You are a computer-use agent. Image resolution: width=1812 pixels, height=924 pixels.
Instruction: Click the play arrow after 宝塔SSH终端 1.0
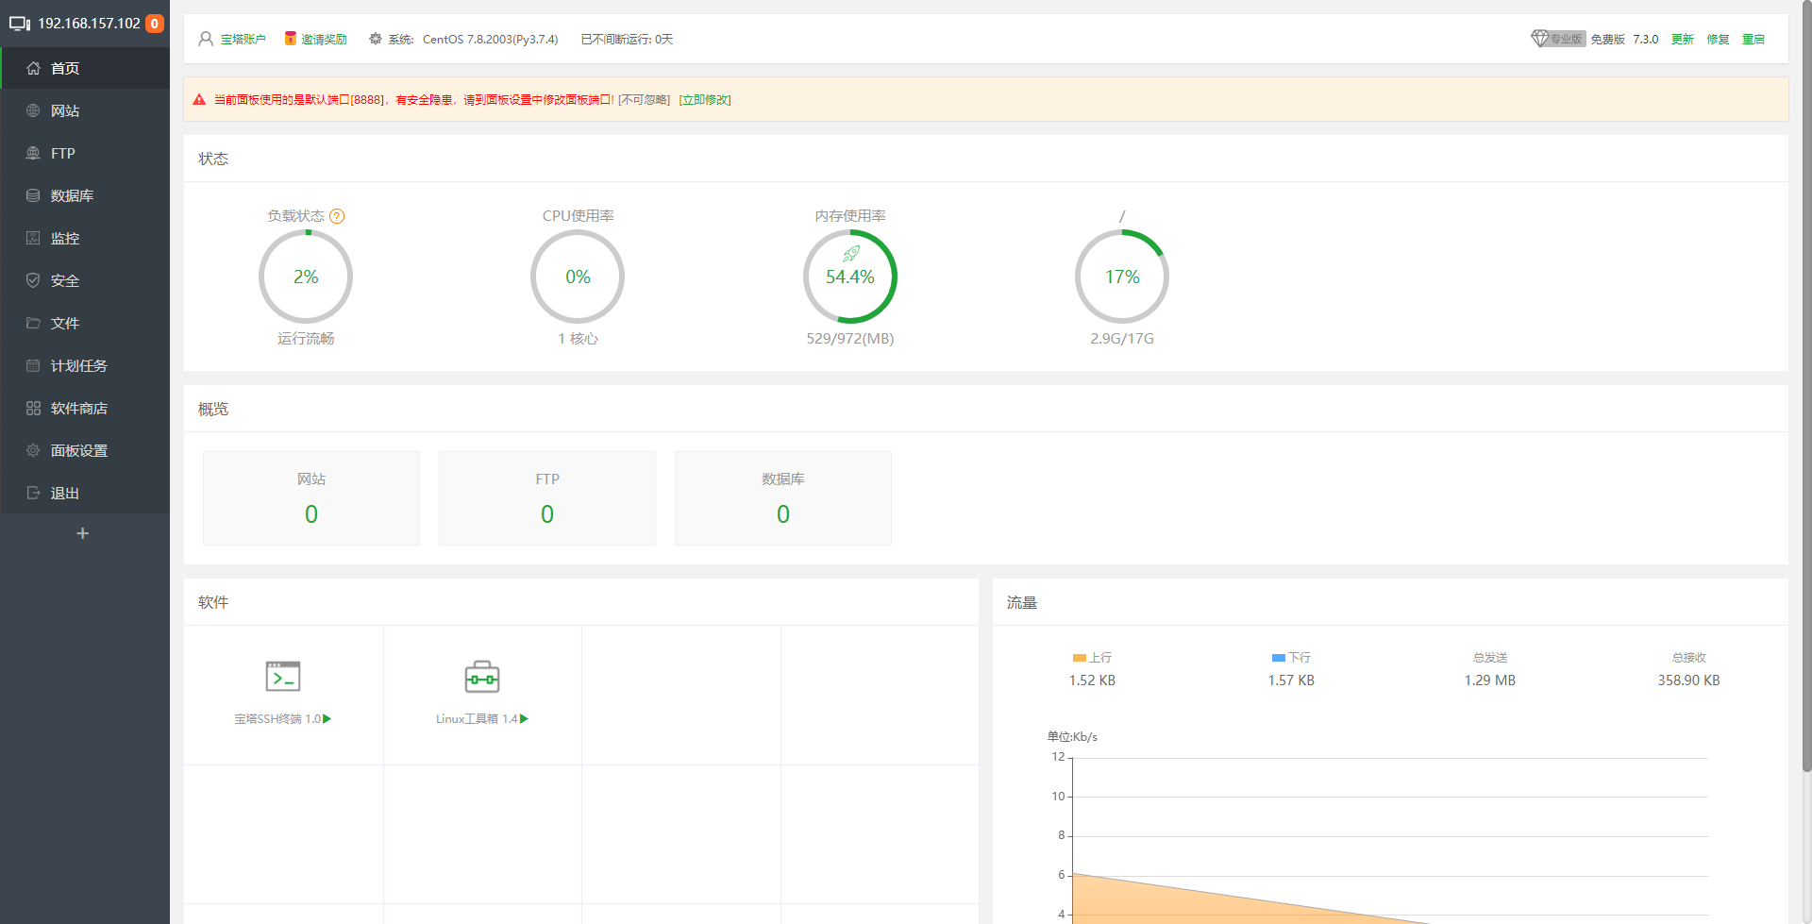tap(327, 719)
